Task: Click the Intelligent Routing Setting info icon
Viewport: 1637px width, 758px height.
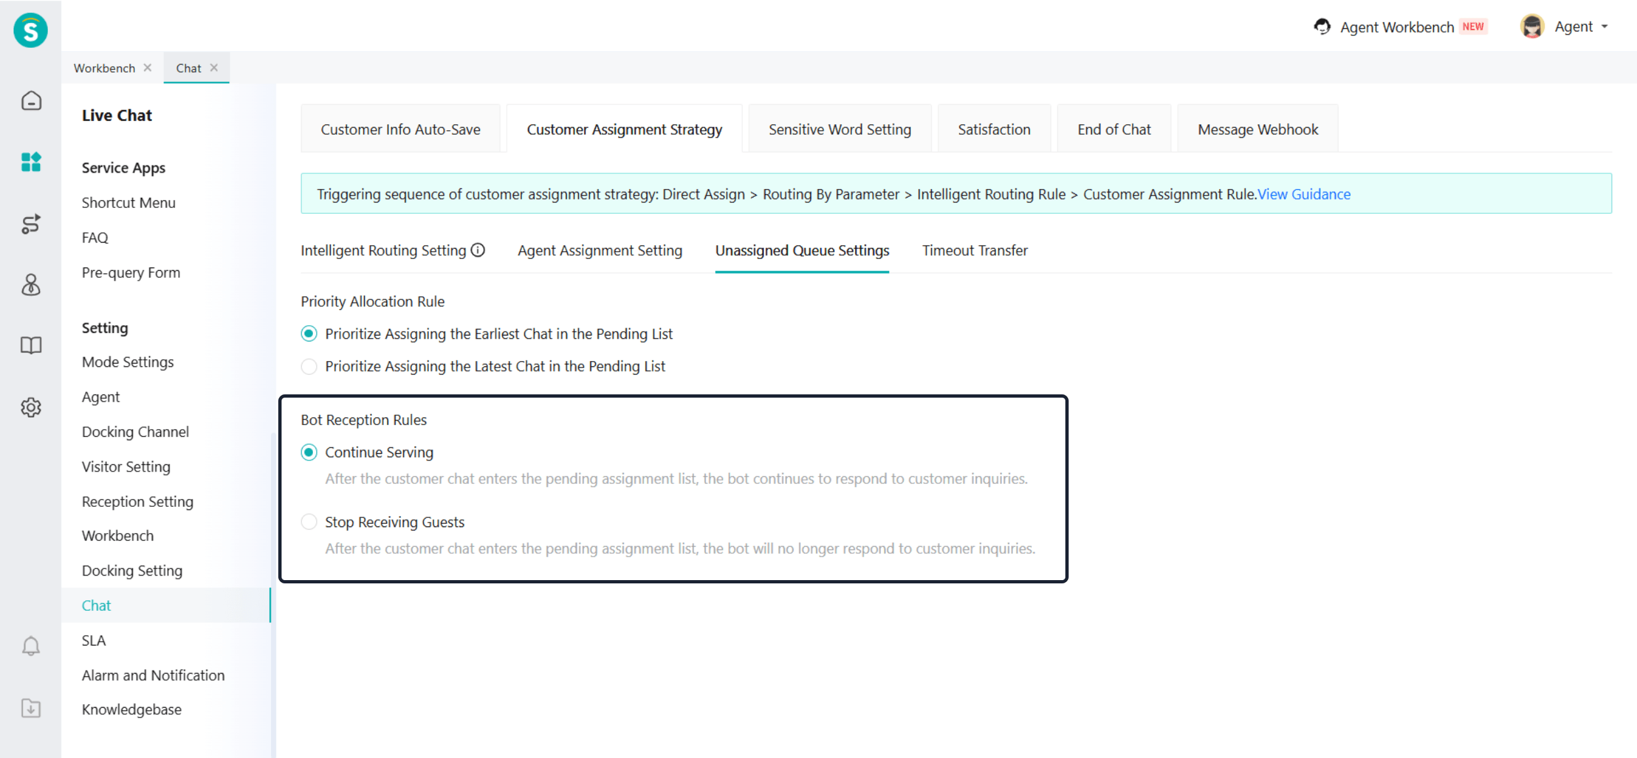Action: point(478,250)
